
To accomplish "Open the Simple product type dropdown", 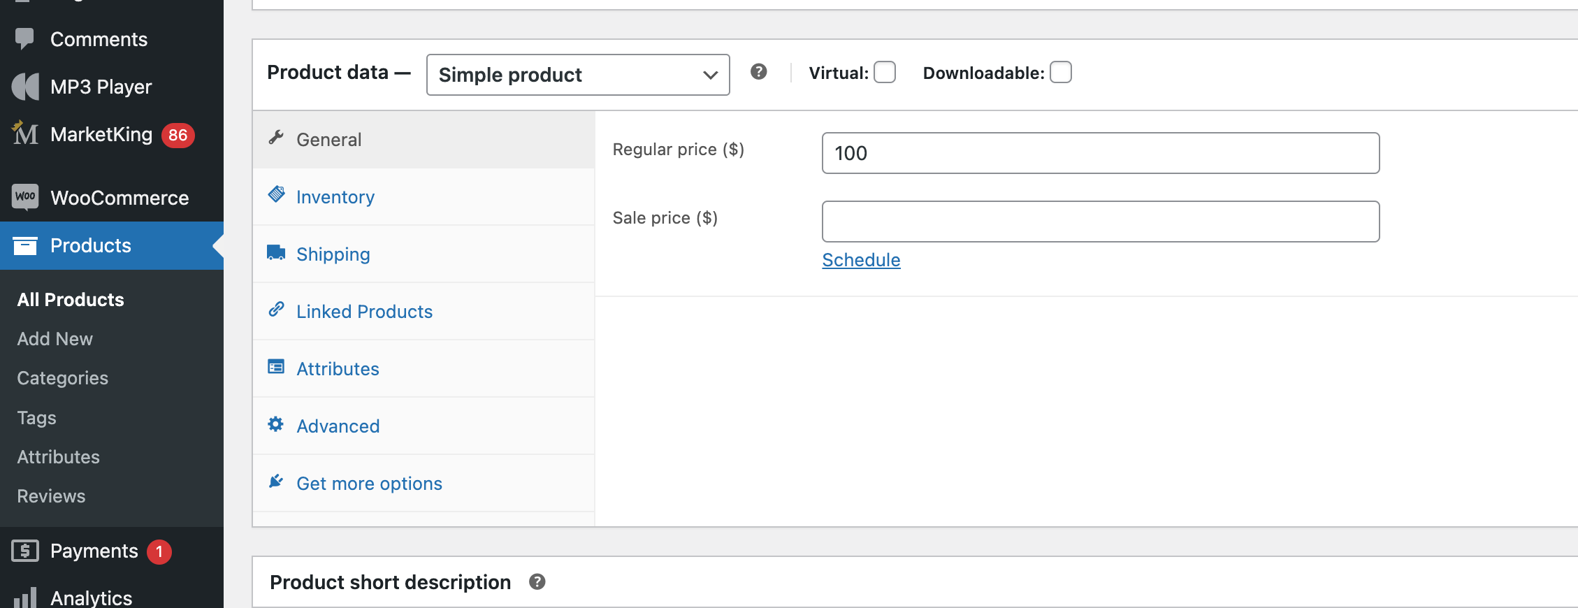I will click(x=578, y=75).
